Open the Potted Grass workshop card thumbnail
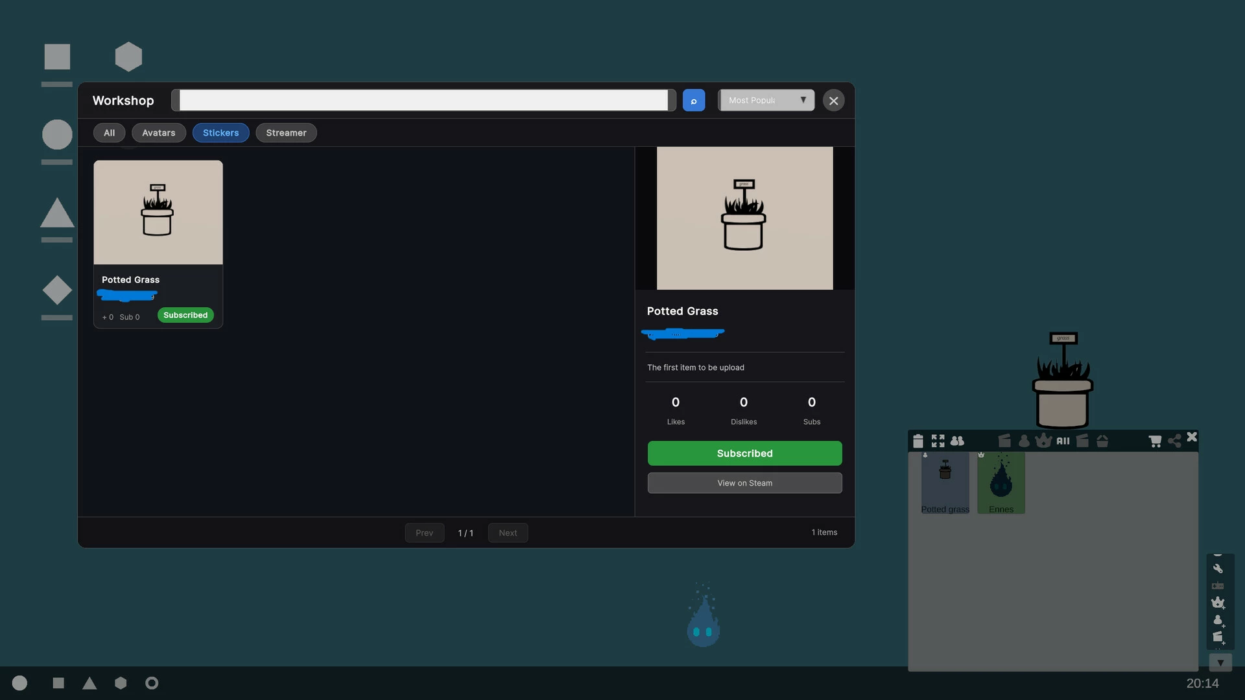 click(158, 213)
